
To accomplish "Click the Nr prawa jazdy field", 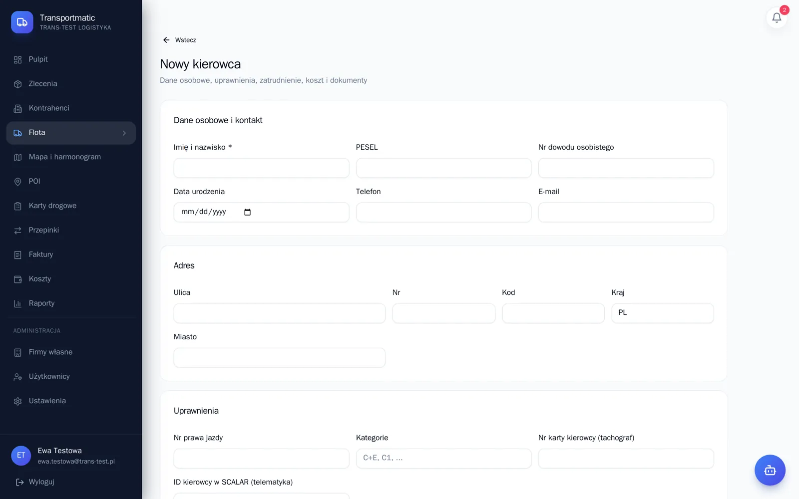I will 261,459.
